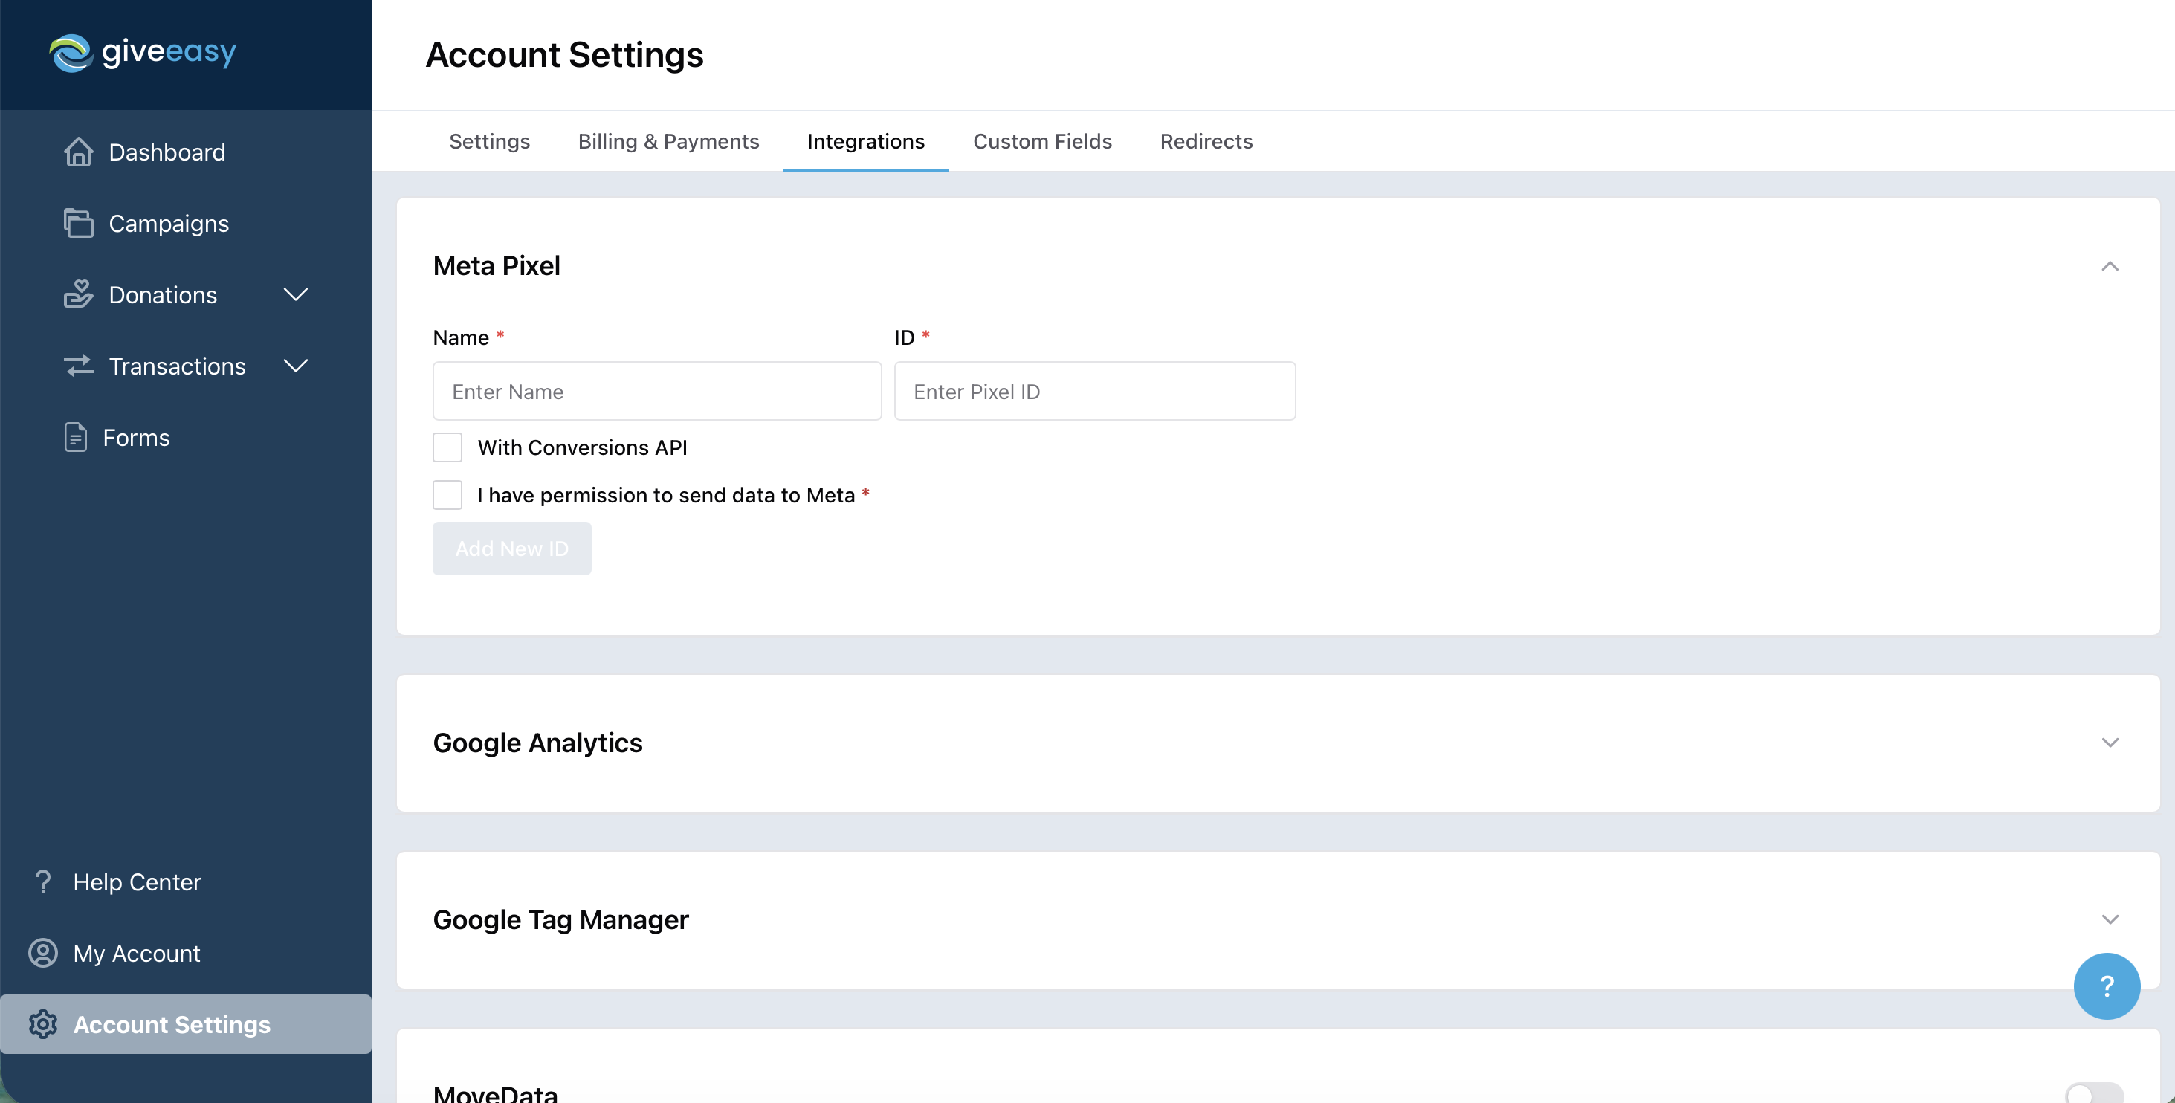2175x1103 pixels.
Task: Open the blue floating help bubble
Action: click(2107, 986)
